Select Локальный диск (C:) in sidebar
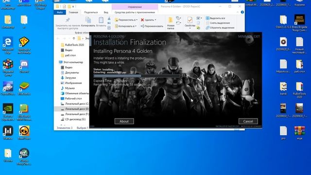This screenshot has height=175, width=311. pos(74,104)
